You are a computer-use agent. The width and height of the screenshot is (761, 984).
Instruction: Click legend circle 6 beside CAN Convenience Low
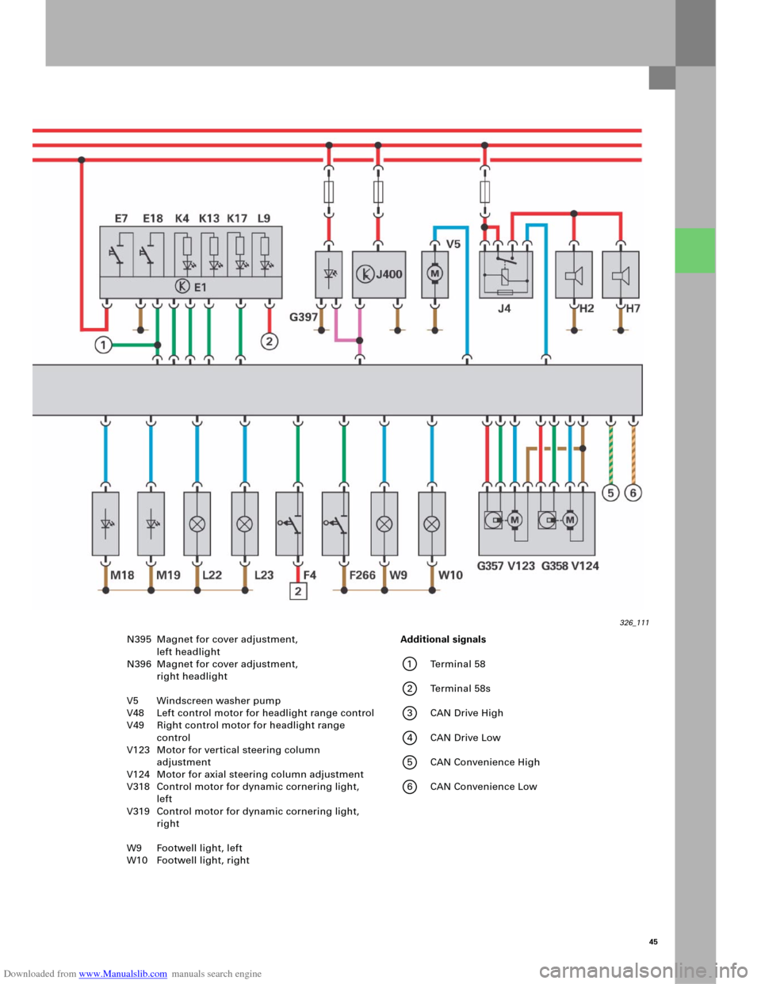[409, 787]
